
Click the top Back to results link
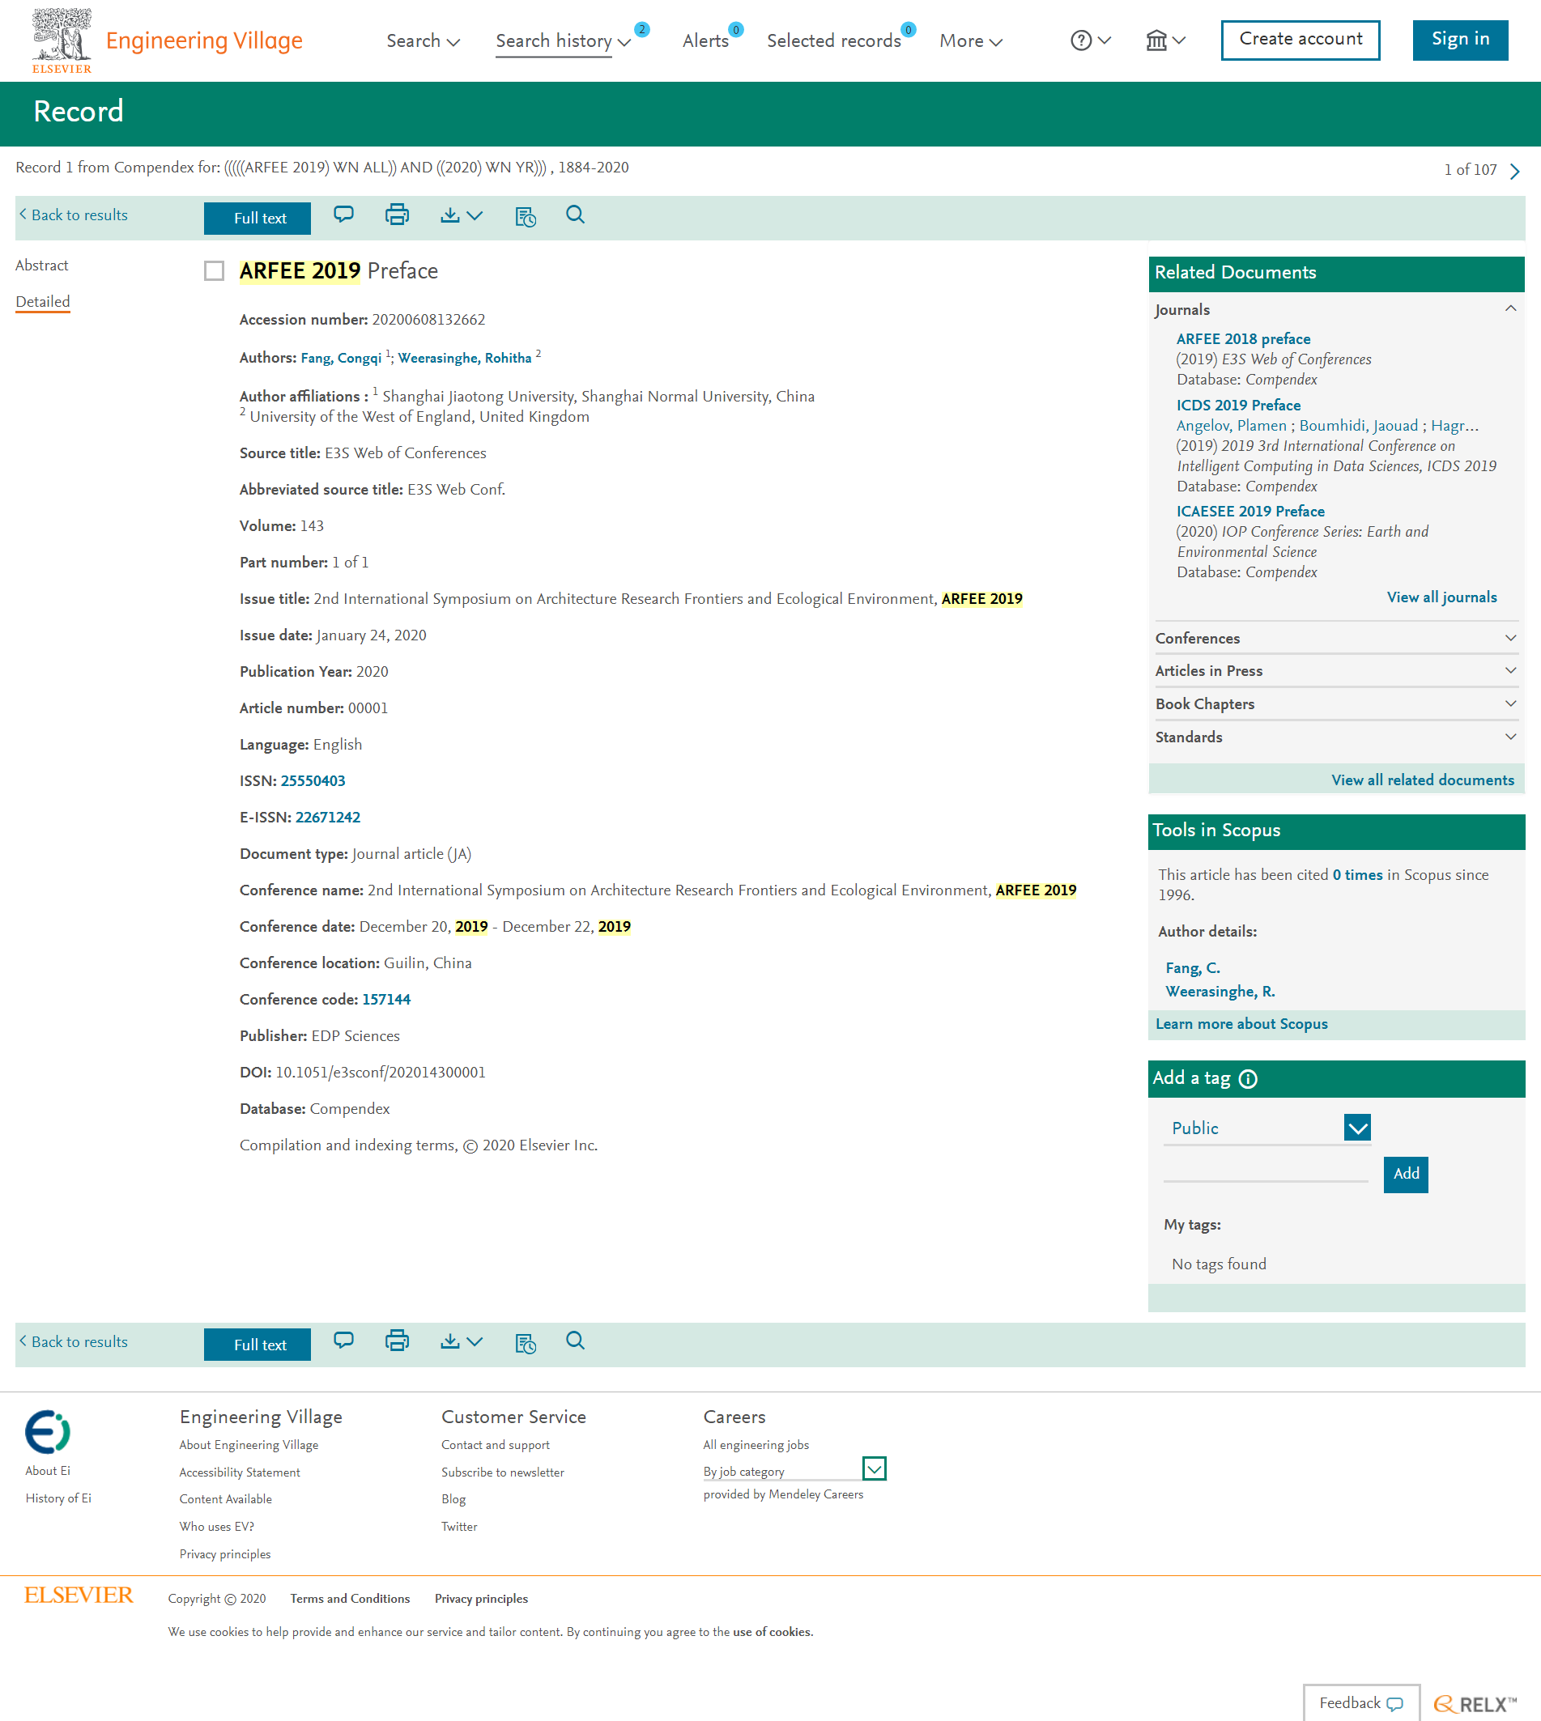73,215
